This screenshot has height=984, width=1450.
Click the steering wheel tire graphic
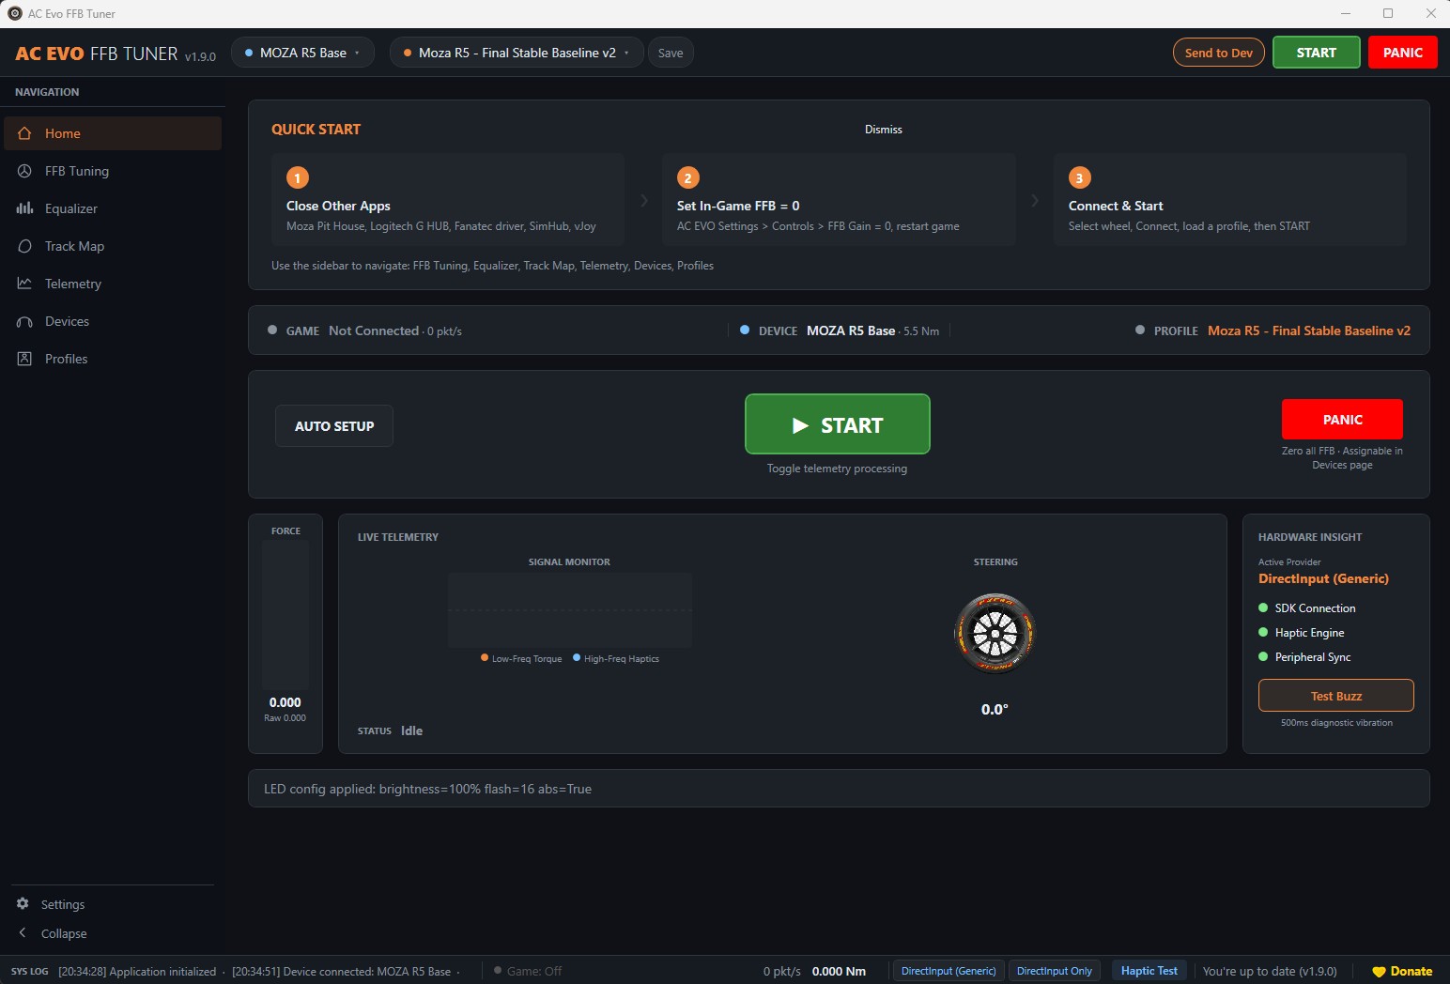[x=995, y=634]
